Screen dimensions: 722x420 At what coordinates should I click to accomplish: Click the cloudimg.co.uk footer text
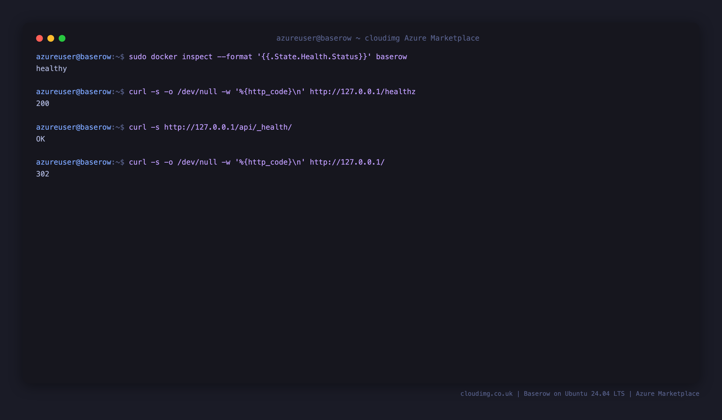point(487,394)
